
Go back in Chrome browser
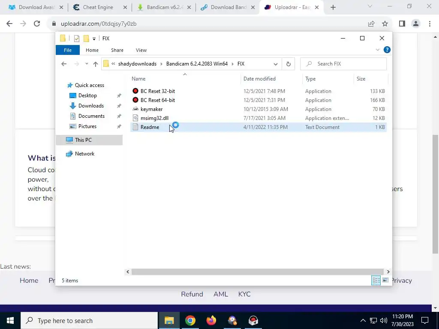9,24
